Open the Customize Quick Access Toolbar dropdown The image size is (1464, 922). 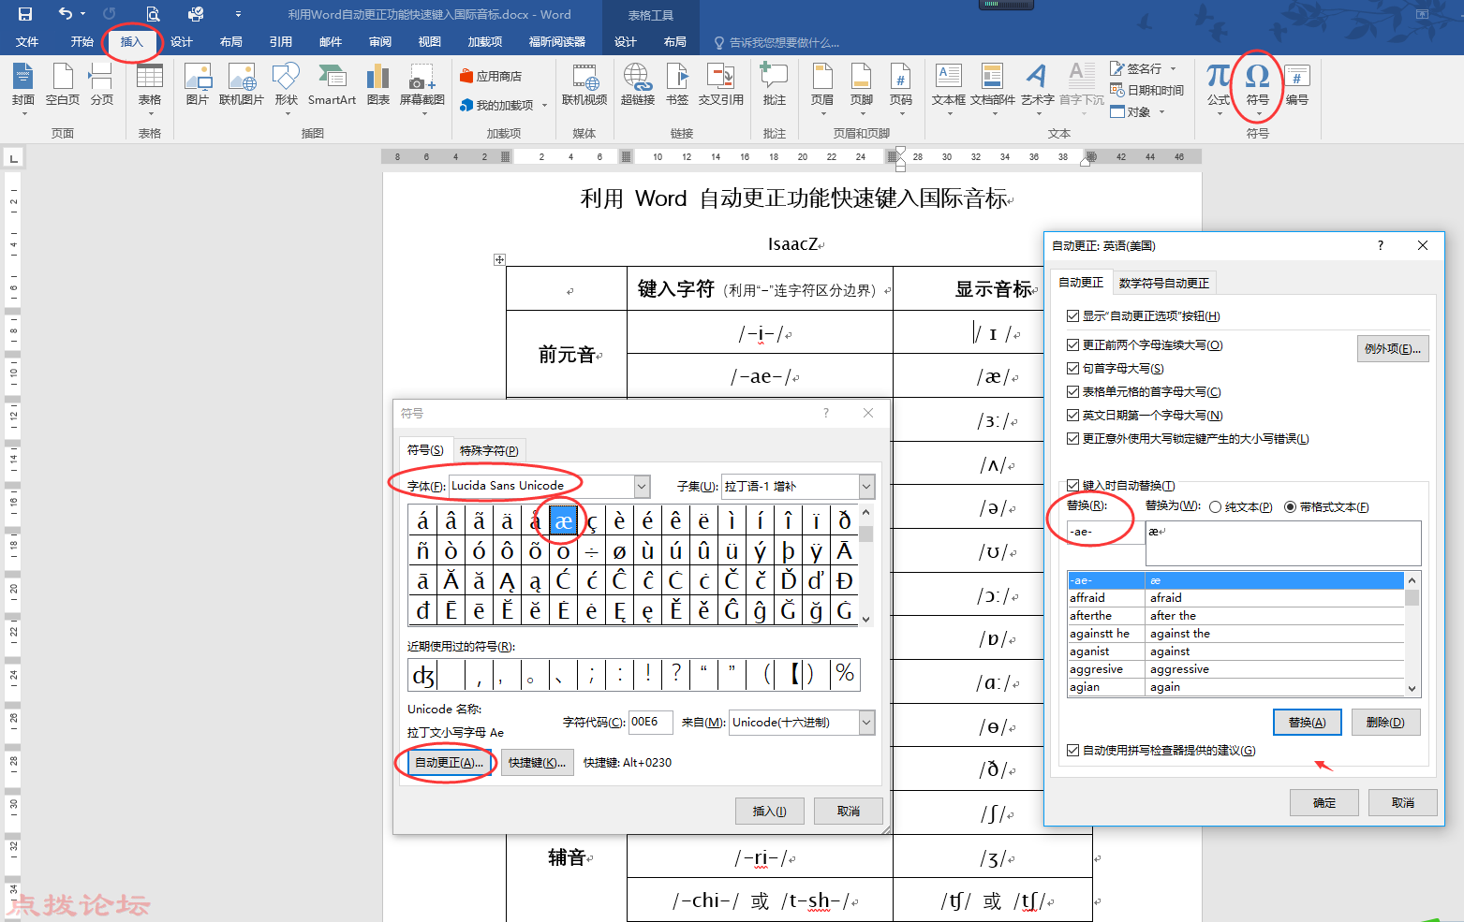click(238, 14)
